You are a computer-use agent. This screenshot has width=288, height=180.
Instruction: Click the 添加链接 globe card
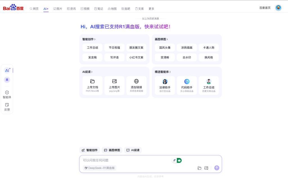136,85
